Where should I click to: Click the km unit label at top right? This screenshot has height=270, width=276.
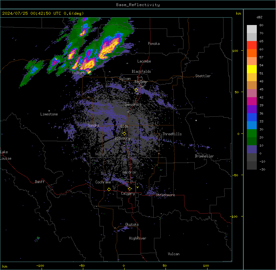(238, 13)
